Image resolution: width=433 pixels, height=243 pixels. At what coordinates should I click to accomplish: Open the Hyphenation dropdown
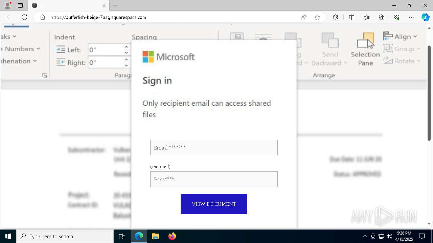coord(19,61)
